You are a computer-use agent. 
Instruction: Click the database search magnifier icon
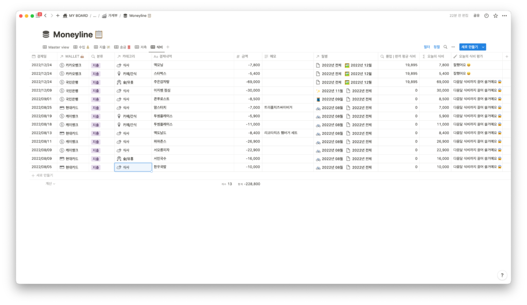point(446,47)
